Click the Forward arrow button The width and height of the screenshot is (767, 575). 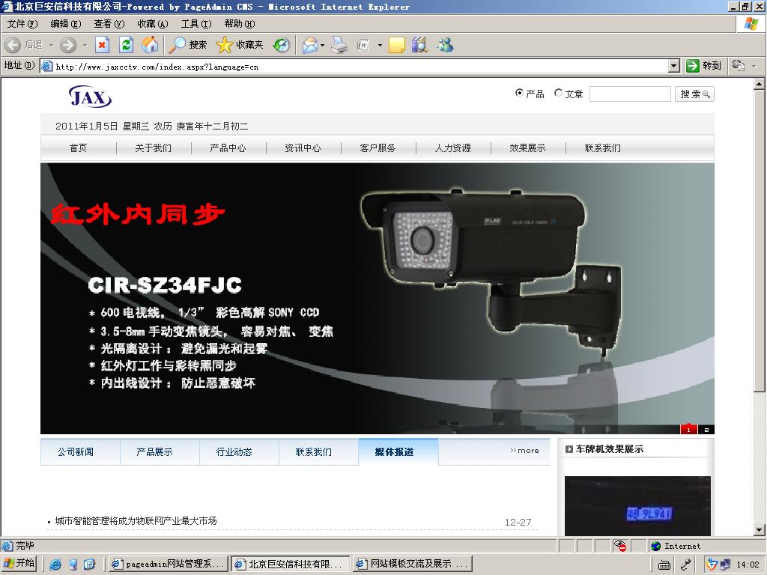(68, 45)
